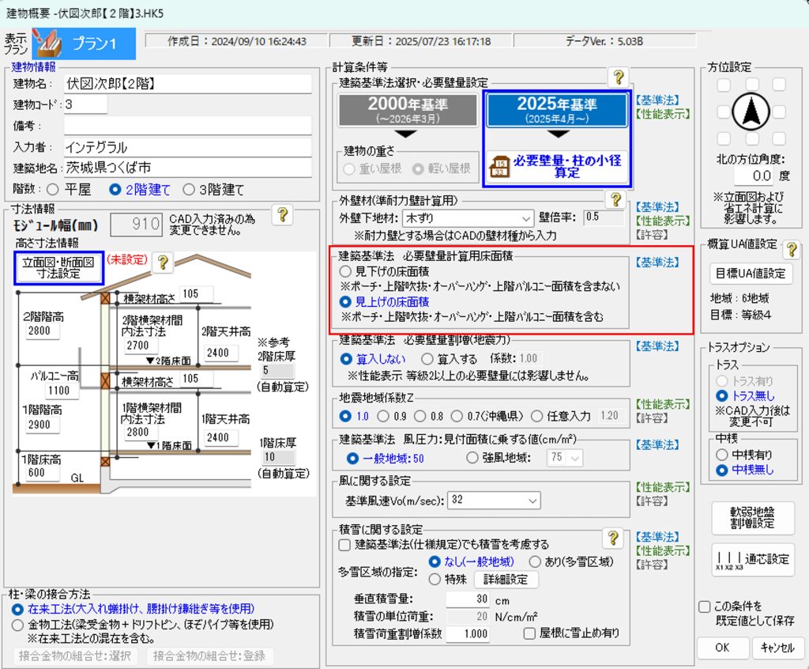Show help for 概算UA値設定

791,250
